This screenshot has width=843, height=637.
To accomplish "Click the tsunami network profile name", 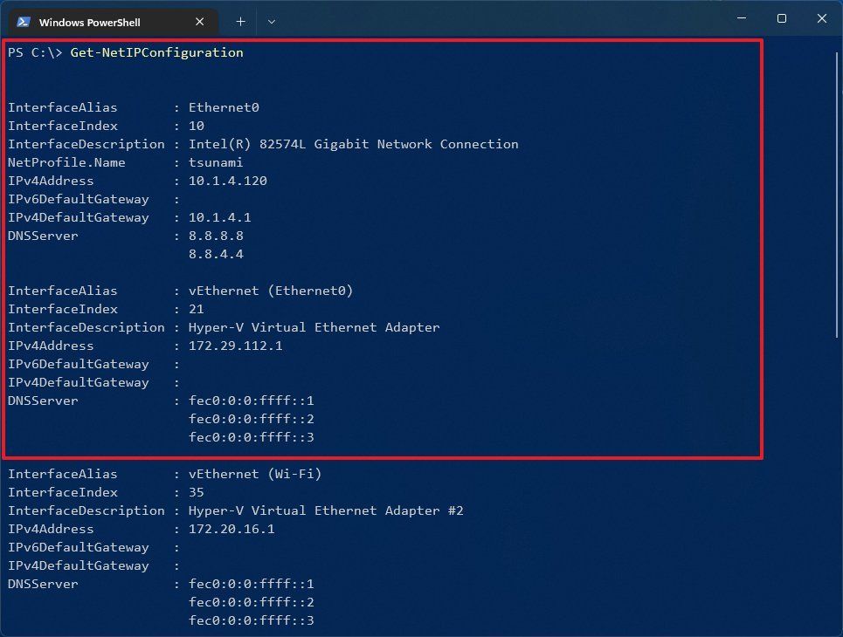I will point(215,162).
